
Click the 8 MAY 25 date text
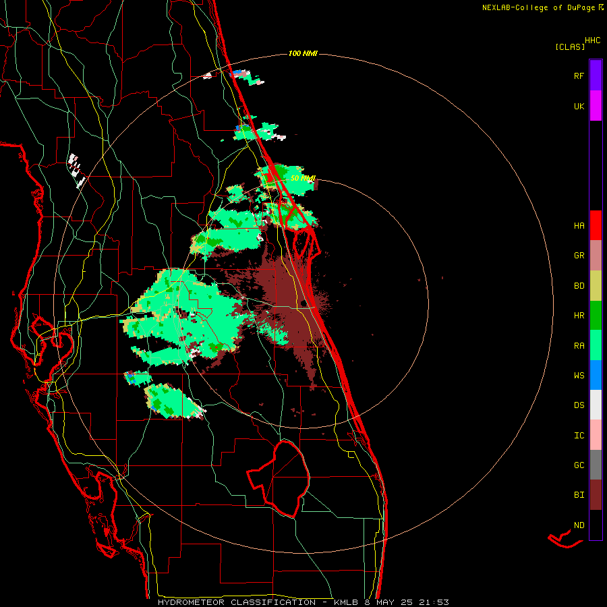pyautogui.click(x=388, y=602)
